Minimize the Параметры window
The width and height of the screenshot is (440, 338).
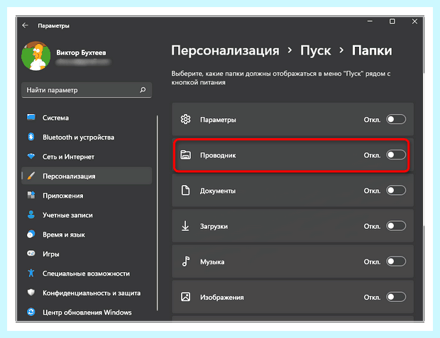(x=370, y=21)
